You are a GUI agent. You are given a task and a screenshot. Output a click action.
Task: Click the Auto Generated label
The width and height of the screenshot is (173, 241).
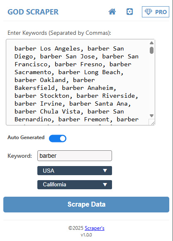(26, 137)
